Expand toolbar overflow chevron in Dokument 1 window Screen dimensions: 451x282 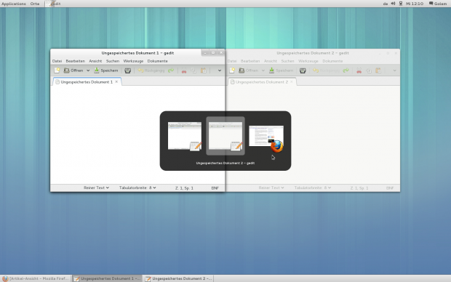(220, 70)
